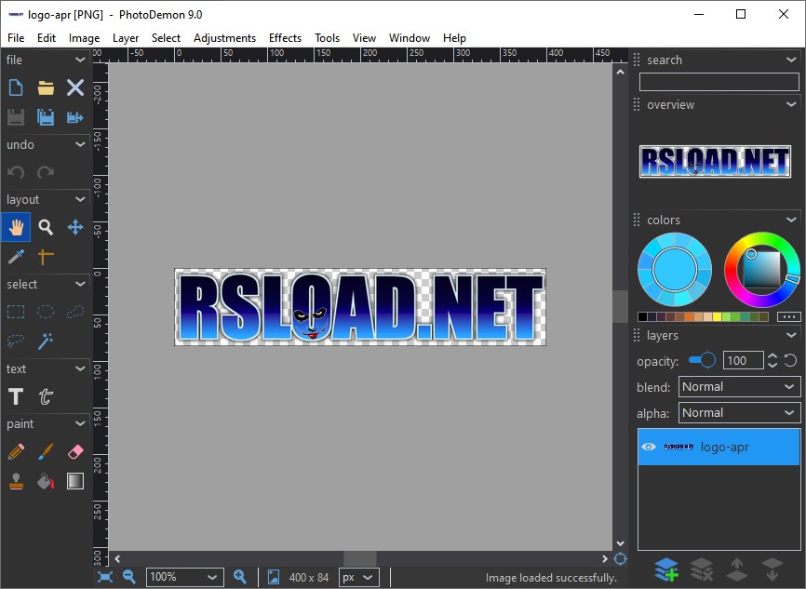Collapse the overview panel
This screenshot has height=589, width=806.
tap(791, 104)
